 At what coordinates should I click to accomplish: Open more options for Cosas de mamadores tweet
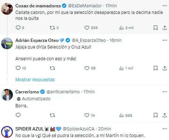click(165, 6)
